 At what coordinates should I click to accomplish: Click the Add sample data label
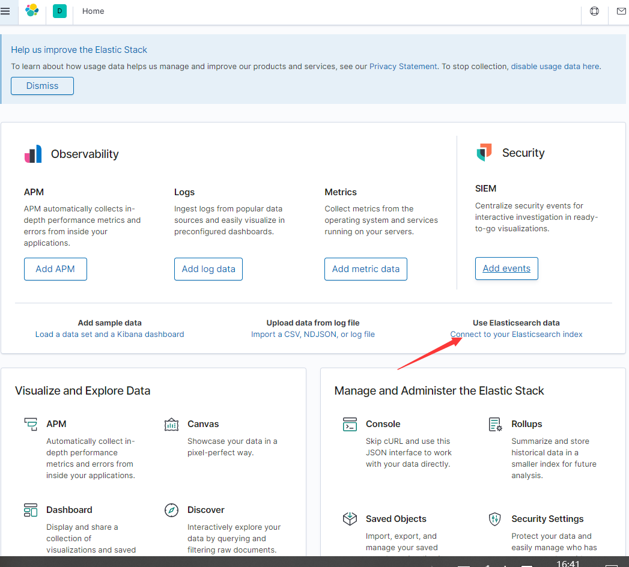click(109, 323)
